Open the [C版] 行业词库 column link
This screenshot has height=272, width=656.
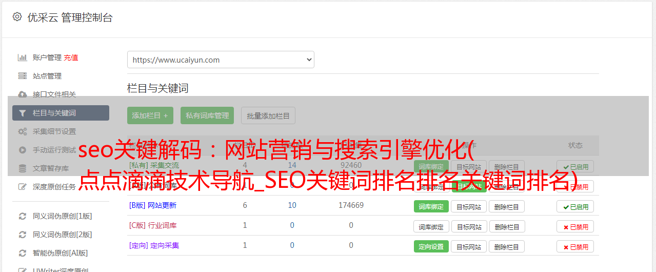pos(153,225)
